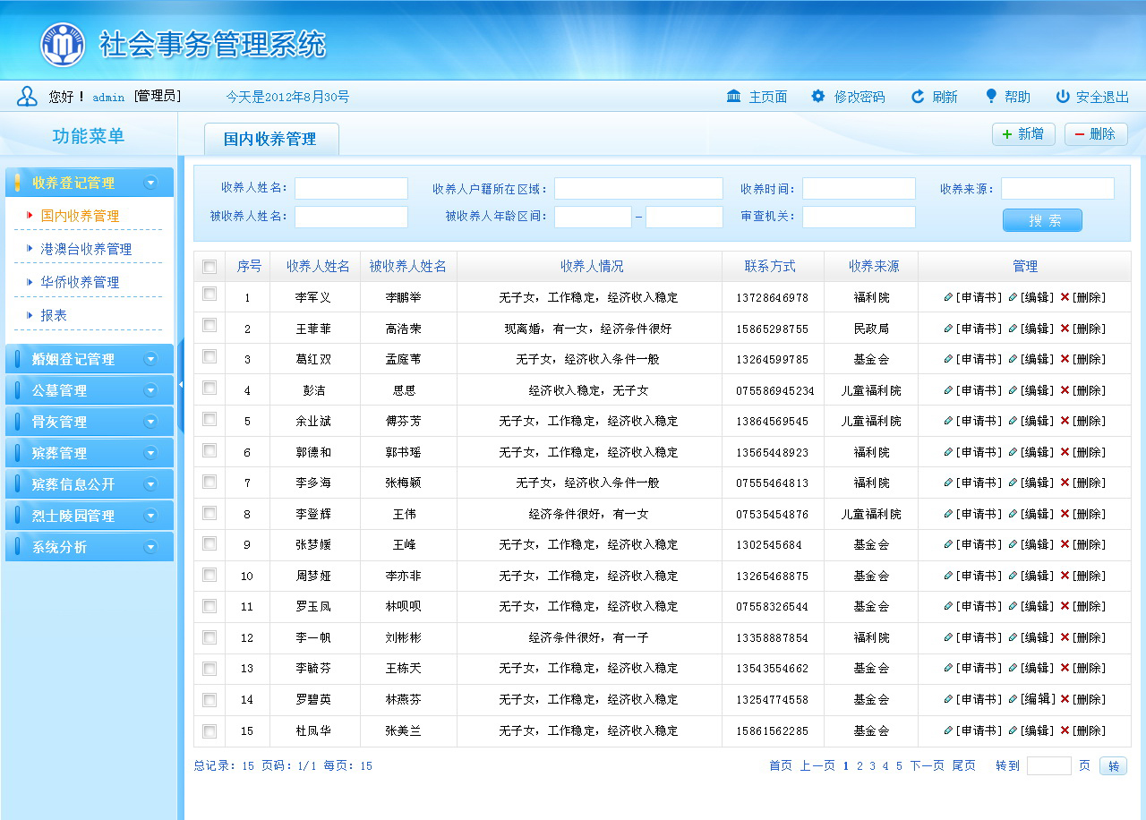1146x820 pixels.
Task: Check the box for row 4 彭洁
Action: pyautogui.click(x=210, y=388)
